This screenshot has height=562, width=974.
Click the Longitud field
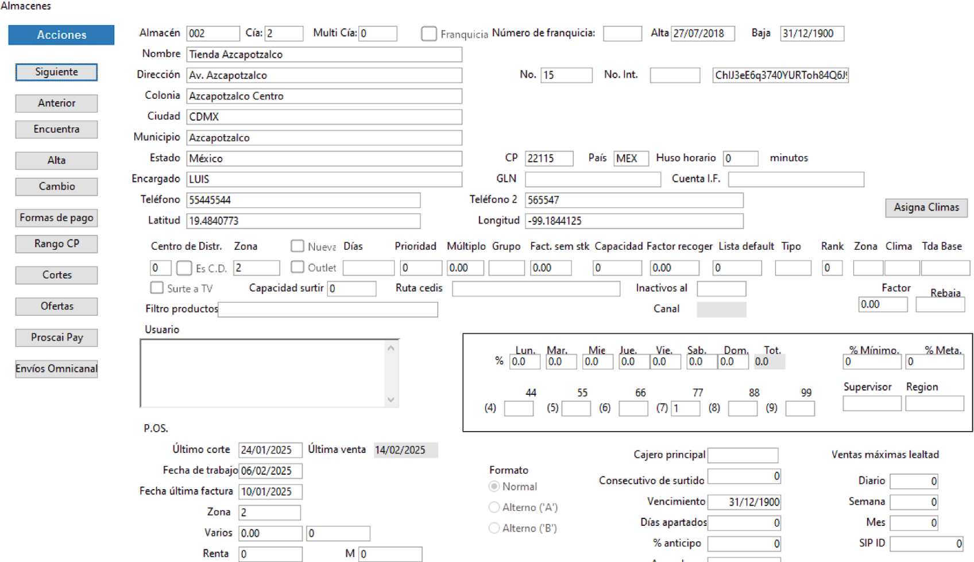[634, 221]
